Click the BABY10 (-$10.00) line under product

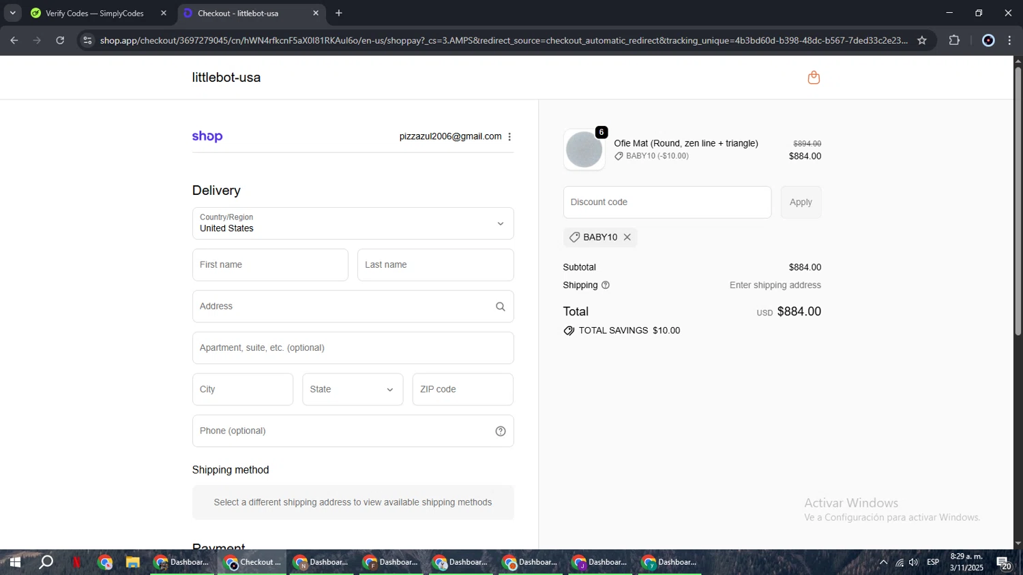pyautogui.click(x=651, y=156)
